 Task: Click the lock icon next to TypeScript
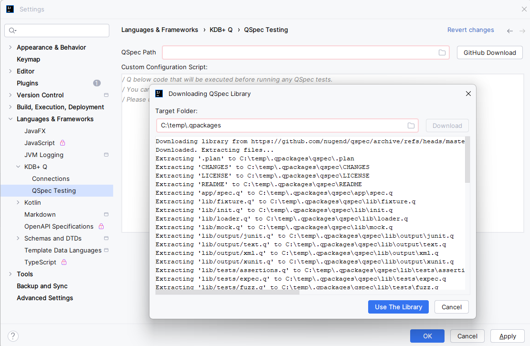point(64,262)
